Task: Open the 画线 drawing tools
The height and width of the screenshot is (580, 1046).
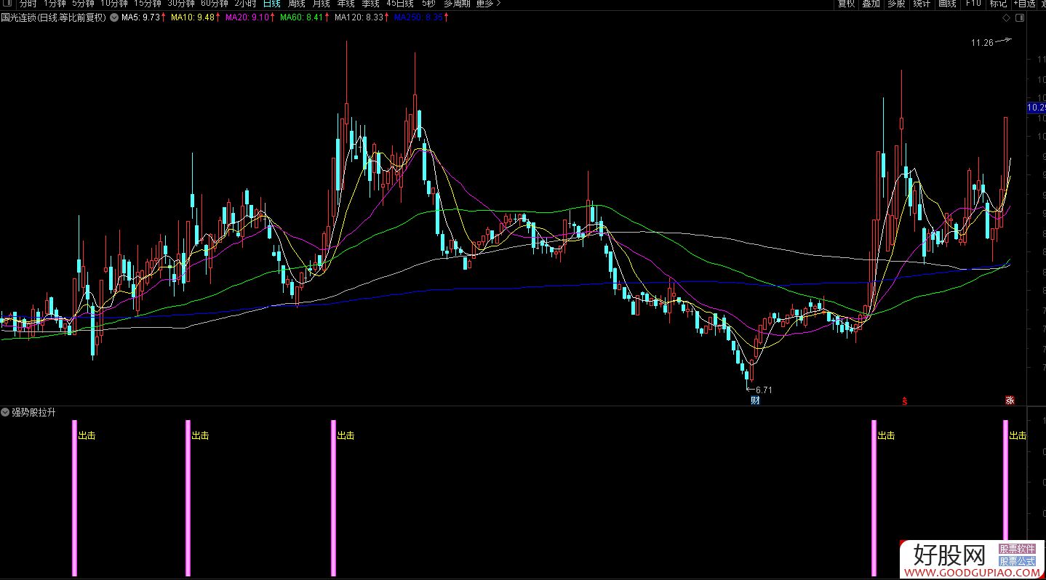Action: pyautogui.click(x=947, y=3)
